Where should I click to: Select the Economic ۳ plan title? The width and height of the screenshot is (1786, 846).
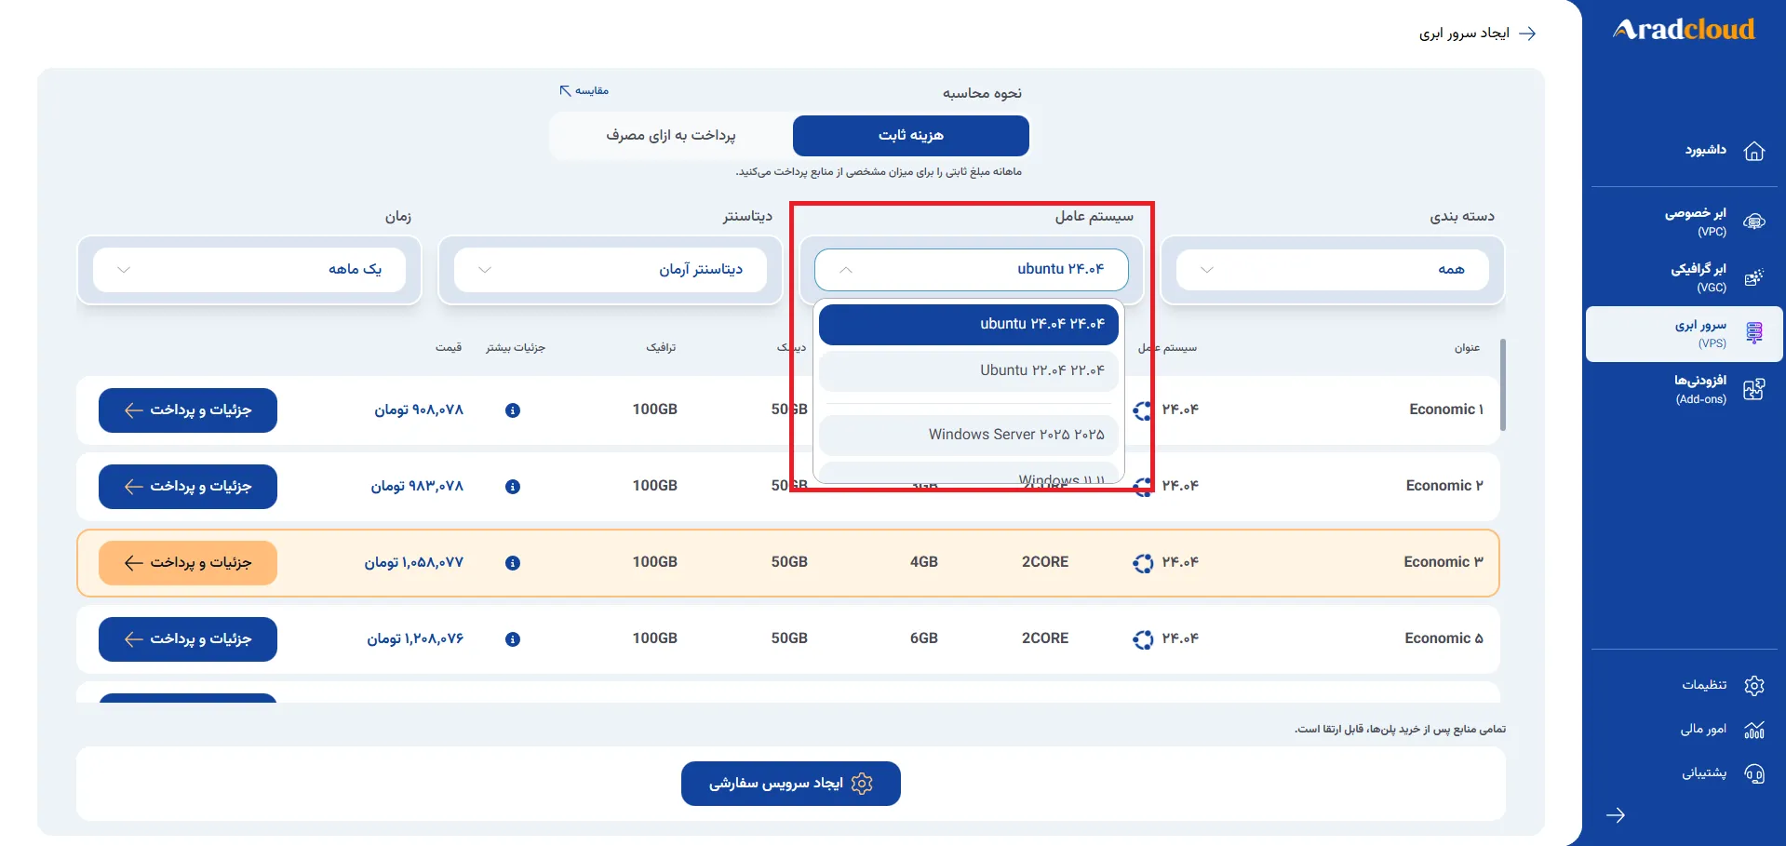tap(1444, 562)
